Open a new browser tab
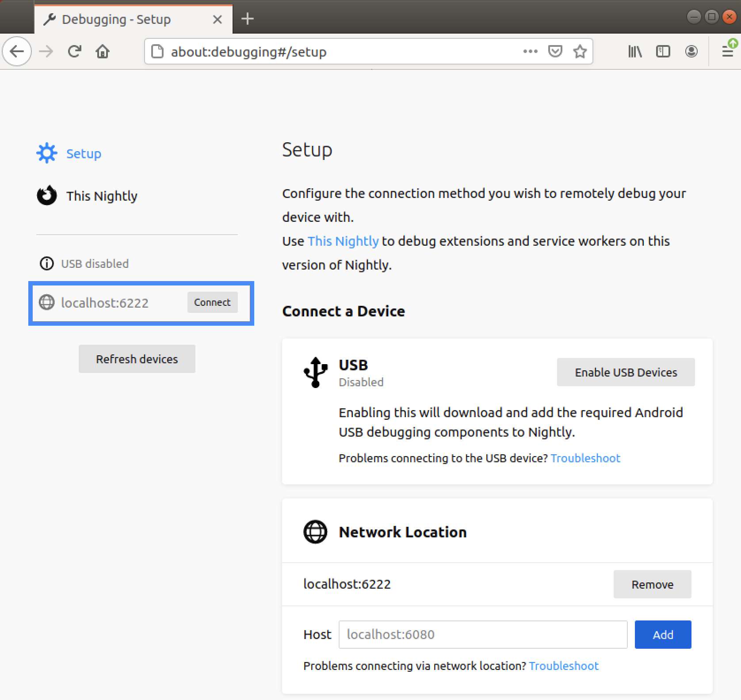 (248, 19)
